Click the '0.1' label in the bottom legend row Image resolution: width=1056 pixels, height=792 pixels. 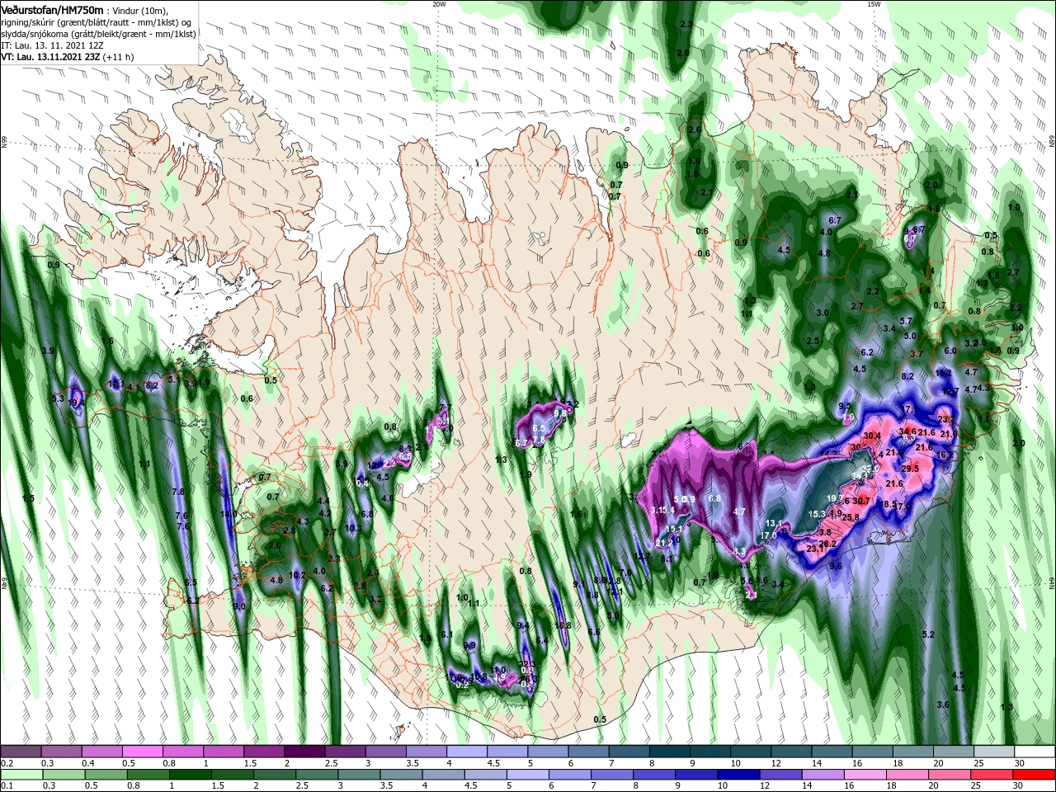[7, 787]
